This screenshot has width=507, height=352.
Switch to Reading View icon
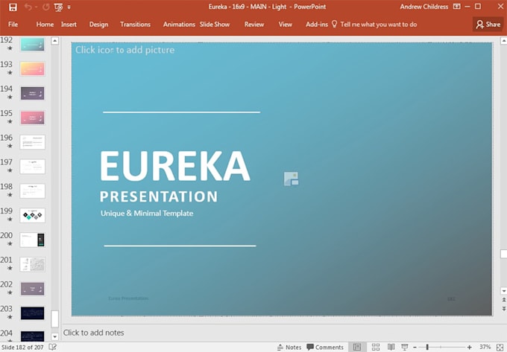(x=391, y=347)
